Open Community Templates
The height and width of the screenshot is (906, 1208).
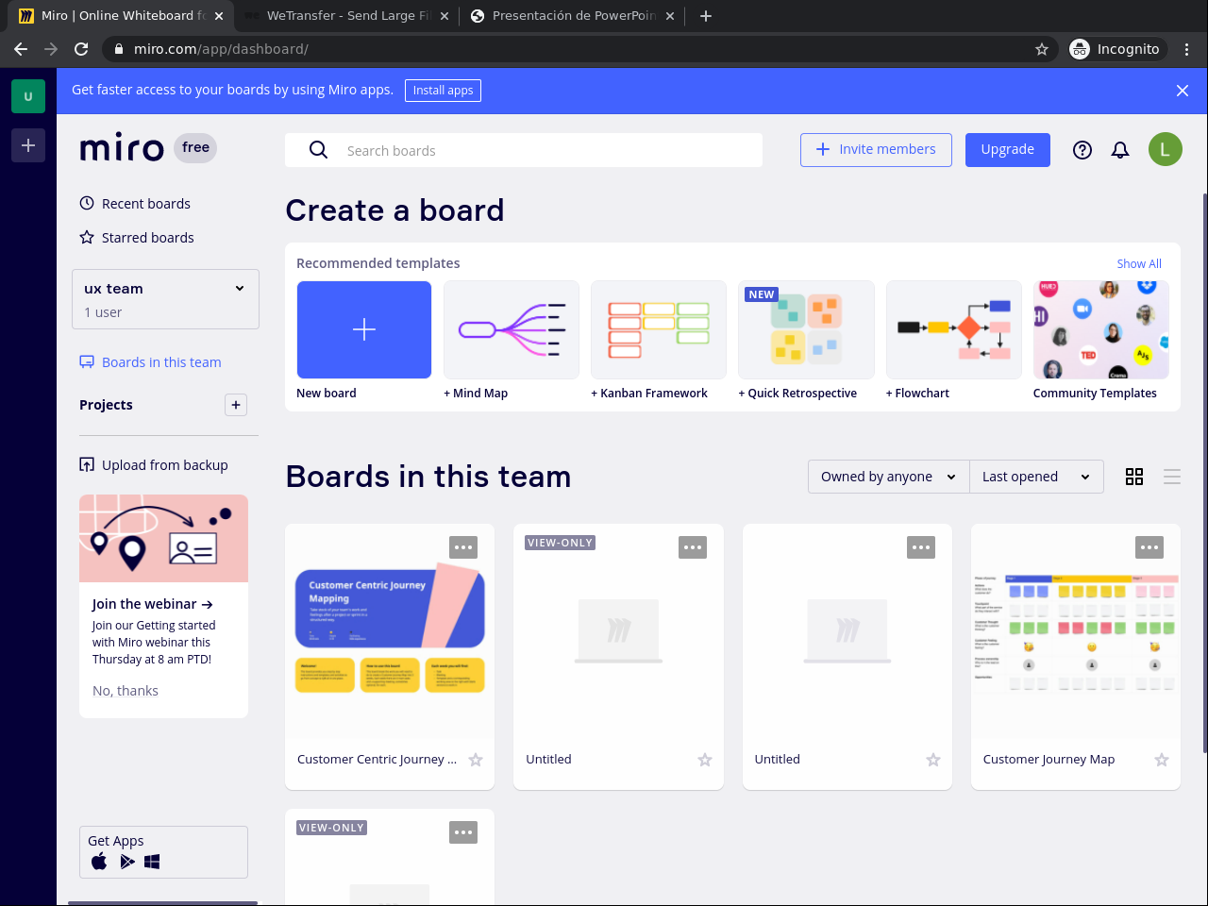(1101, 329)
